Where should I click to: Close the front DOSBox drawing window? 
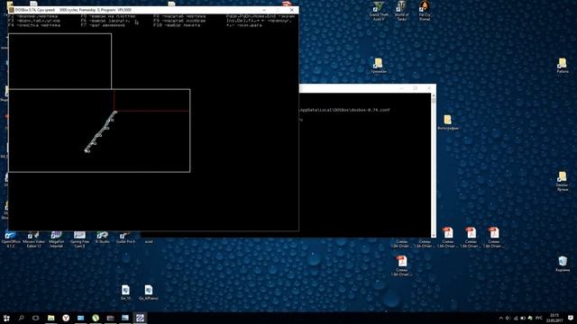pos(291,10)
